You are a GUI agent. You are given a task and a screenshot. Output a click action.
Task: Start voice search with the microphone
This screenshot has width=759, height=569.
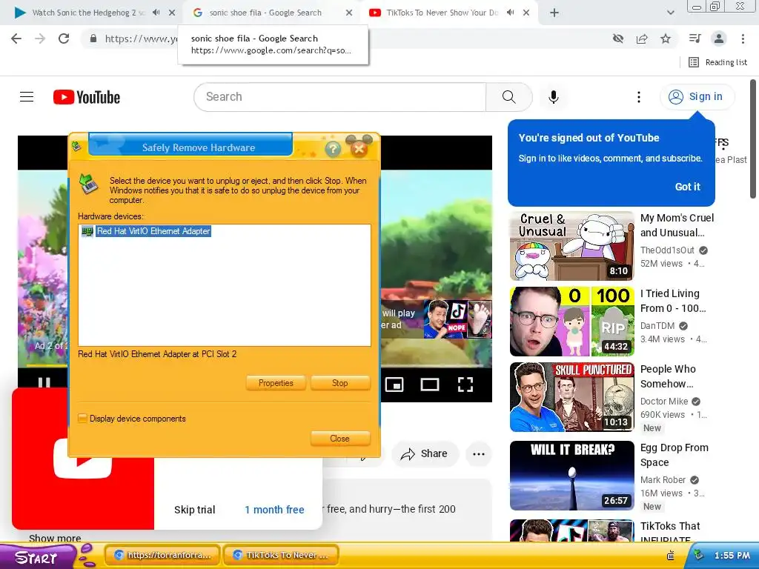(x=553, y=97)
